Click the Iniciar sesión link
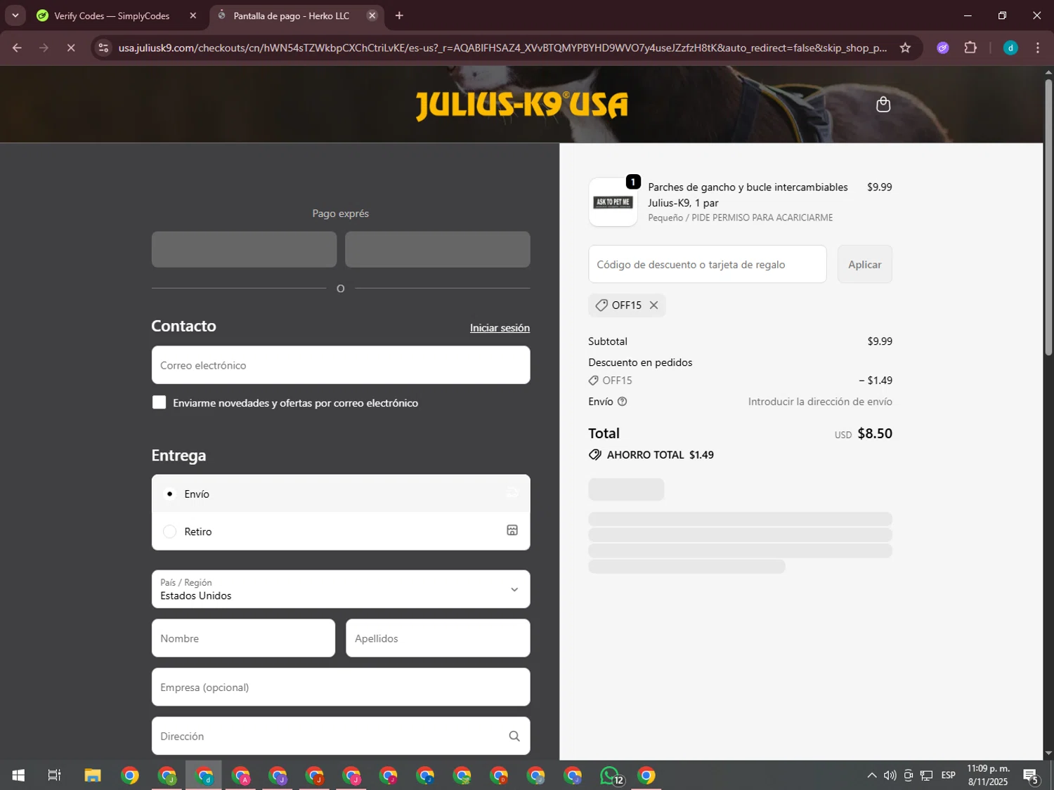This screenshot has height=790, width=1054. [x=500, y=328]
